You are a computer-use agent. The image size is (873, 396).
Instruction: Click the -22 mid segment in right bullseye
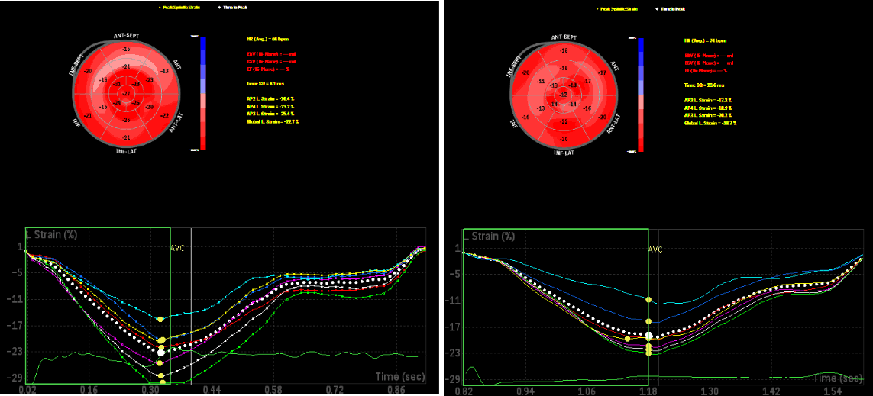pos(564,122)
